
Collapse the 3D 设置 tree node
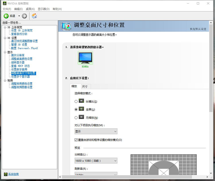point(5,38)
